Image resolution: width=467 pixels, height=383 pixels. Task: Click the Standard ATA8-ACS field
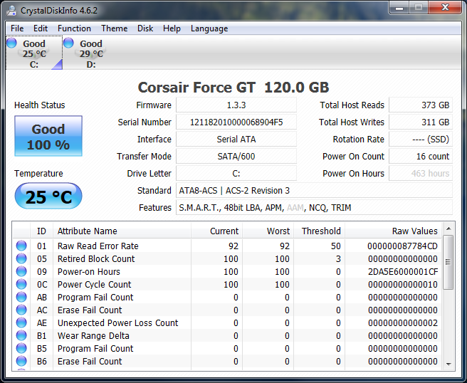pos(314,190)
